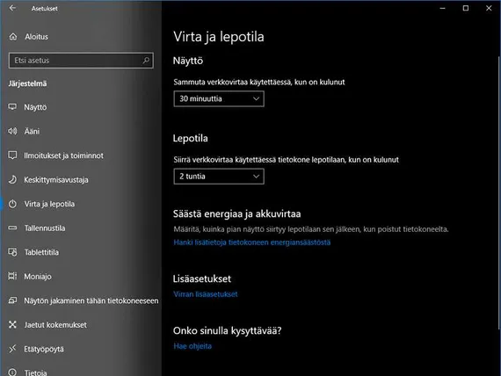The width and height of the screenshot is (501, 376).
Task: Expand the 2 tuntia sleep dropdown
Action: point(219,177)
